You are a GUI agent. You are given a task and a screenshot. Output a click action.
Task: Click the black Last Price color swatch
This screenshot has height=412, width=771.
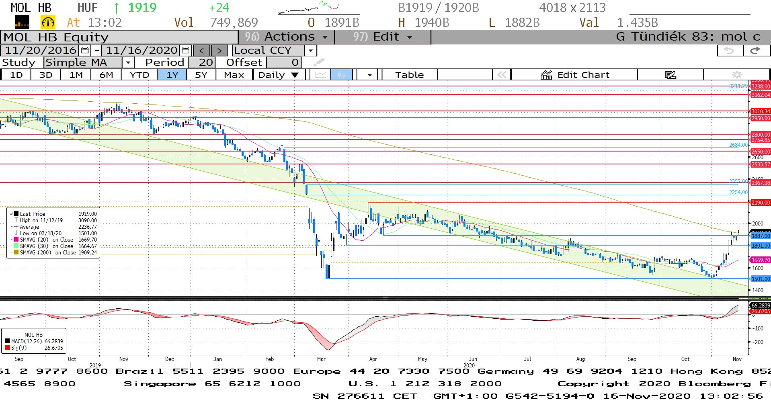[x=16, y=214]
